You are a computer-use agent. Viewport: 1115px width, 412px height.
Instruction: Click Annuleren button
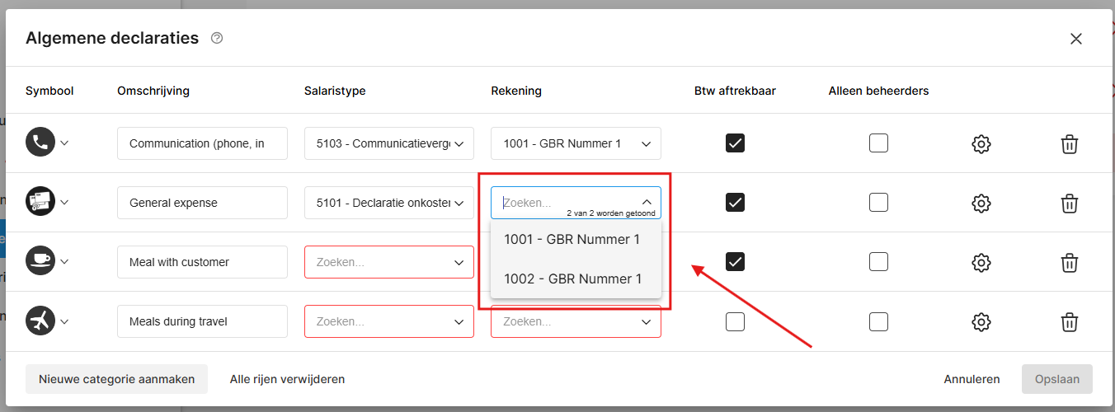(972, 379)
